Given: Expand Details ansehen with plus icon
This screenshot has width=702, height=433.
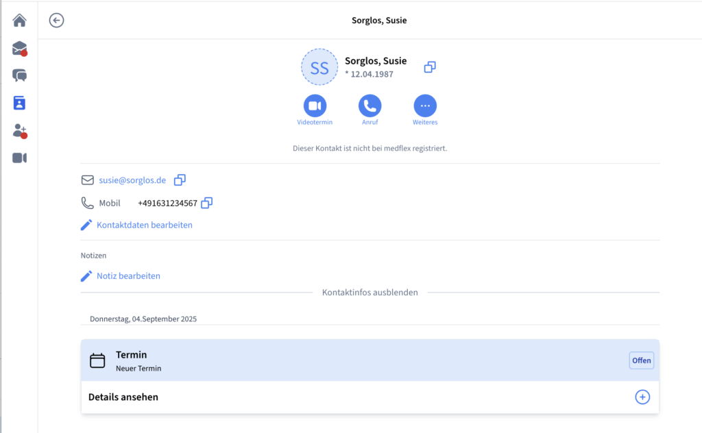Looking at the screenshot, I should point(642,397).
